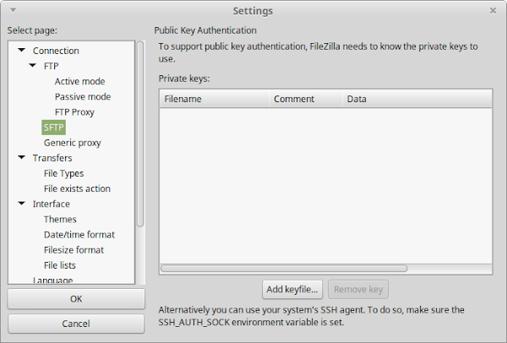Open the Passive mode page
This screenshot has height=343, width=507.
pyautogui.click(x=83, y=96)
